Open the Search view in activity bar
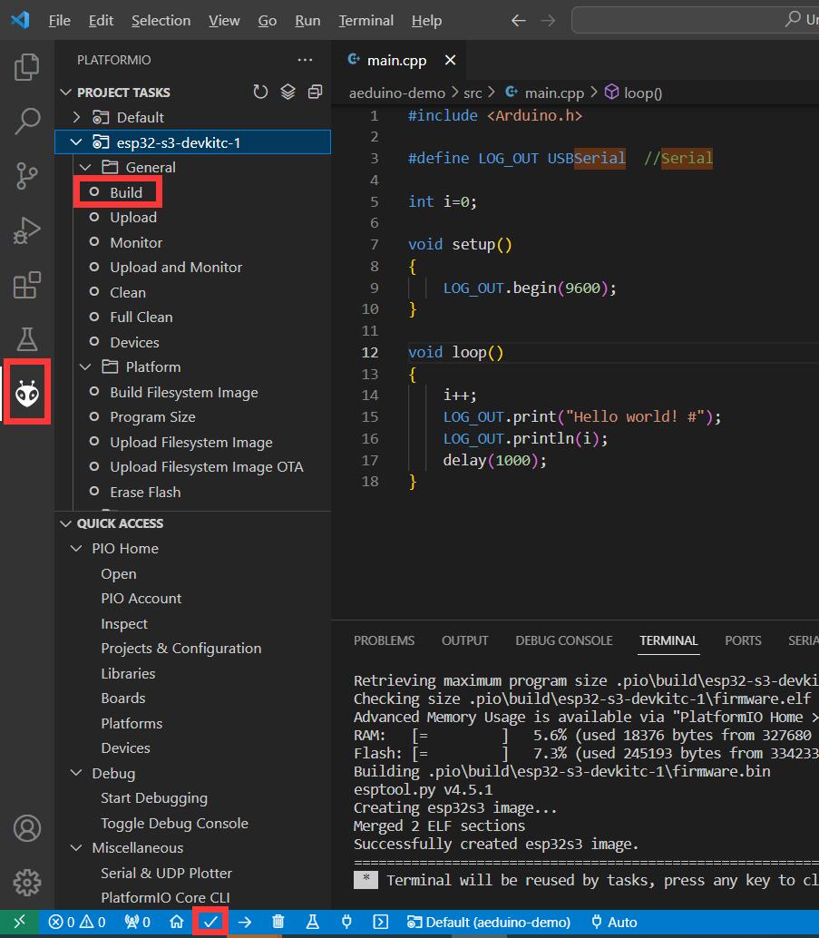 [26, 121]
